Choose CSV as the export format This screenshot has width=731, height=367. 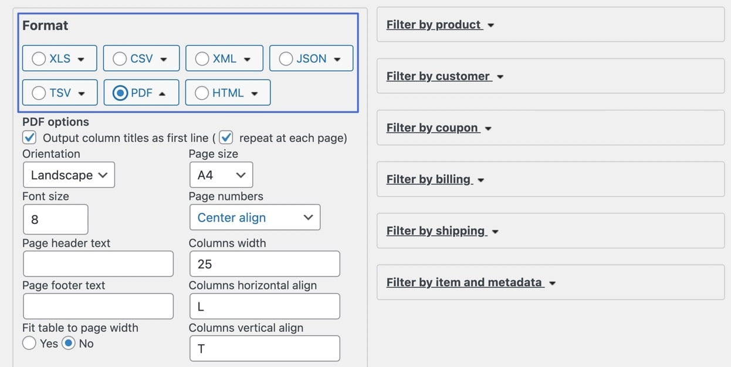point(120,58)
